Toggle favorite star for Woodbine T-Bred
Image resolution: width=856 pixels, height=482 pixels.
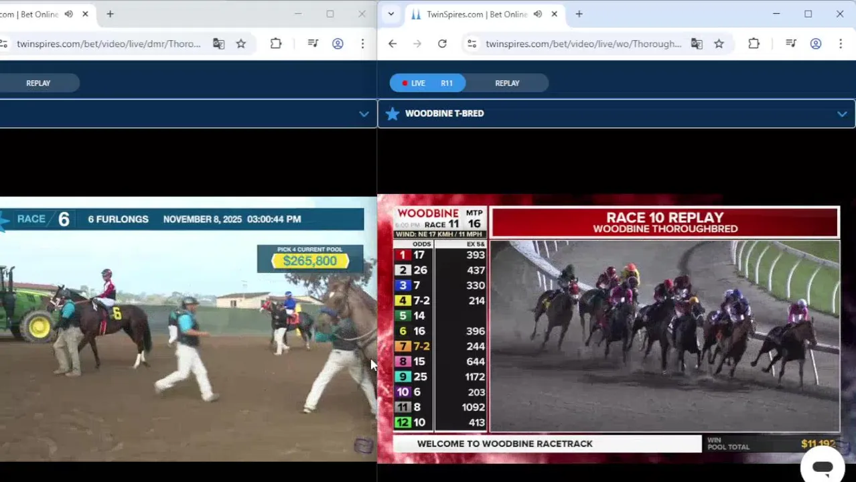(393, 114)
